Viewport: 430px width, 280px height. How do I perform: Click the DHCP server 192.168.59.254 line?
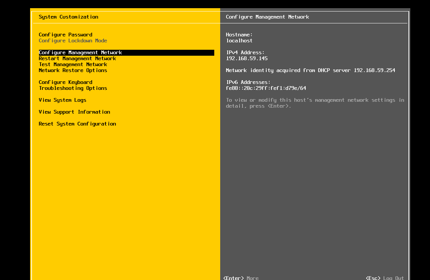click(310, 71)
